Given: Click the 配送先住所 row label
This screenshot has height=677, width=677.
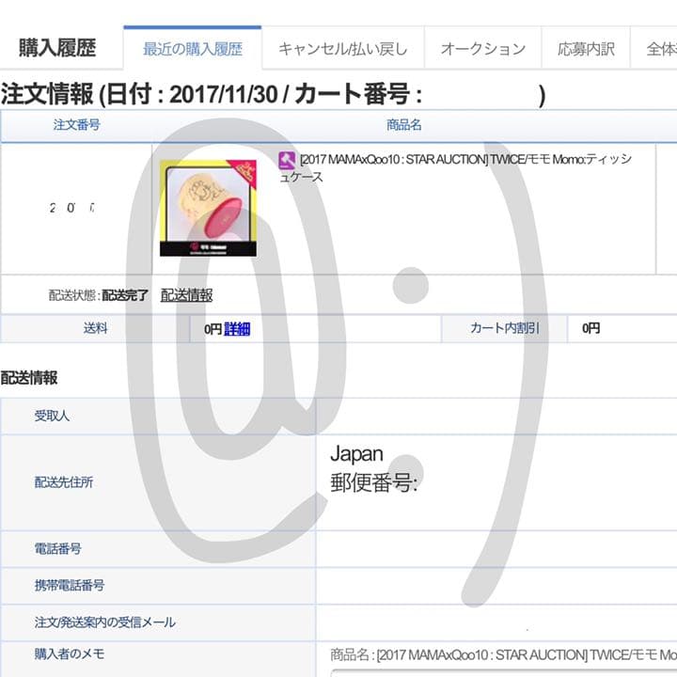Looking at the screenshot, I should coord(64,482).
